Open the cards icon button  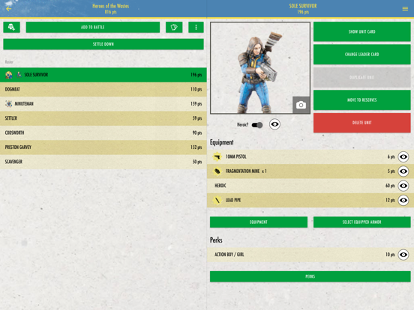(x=174, y=27)
